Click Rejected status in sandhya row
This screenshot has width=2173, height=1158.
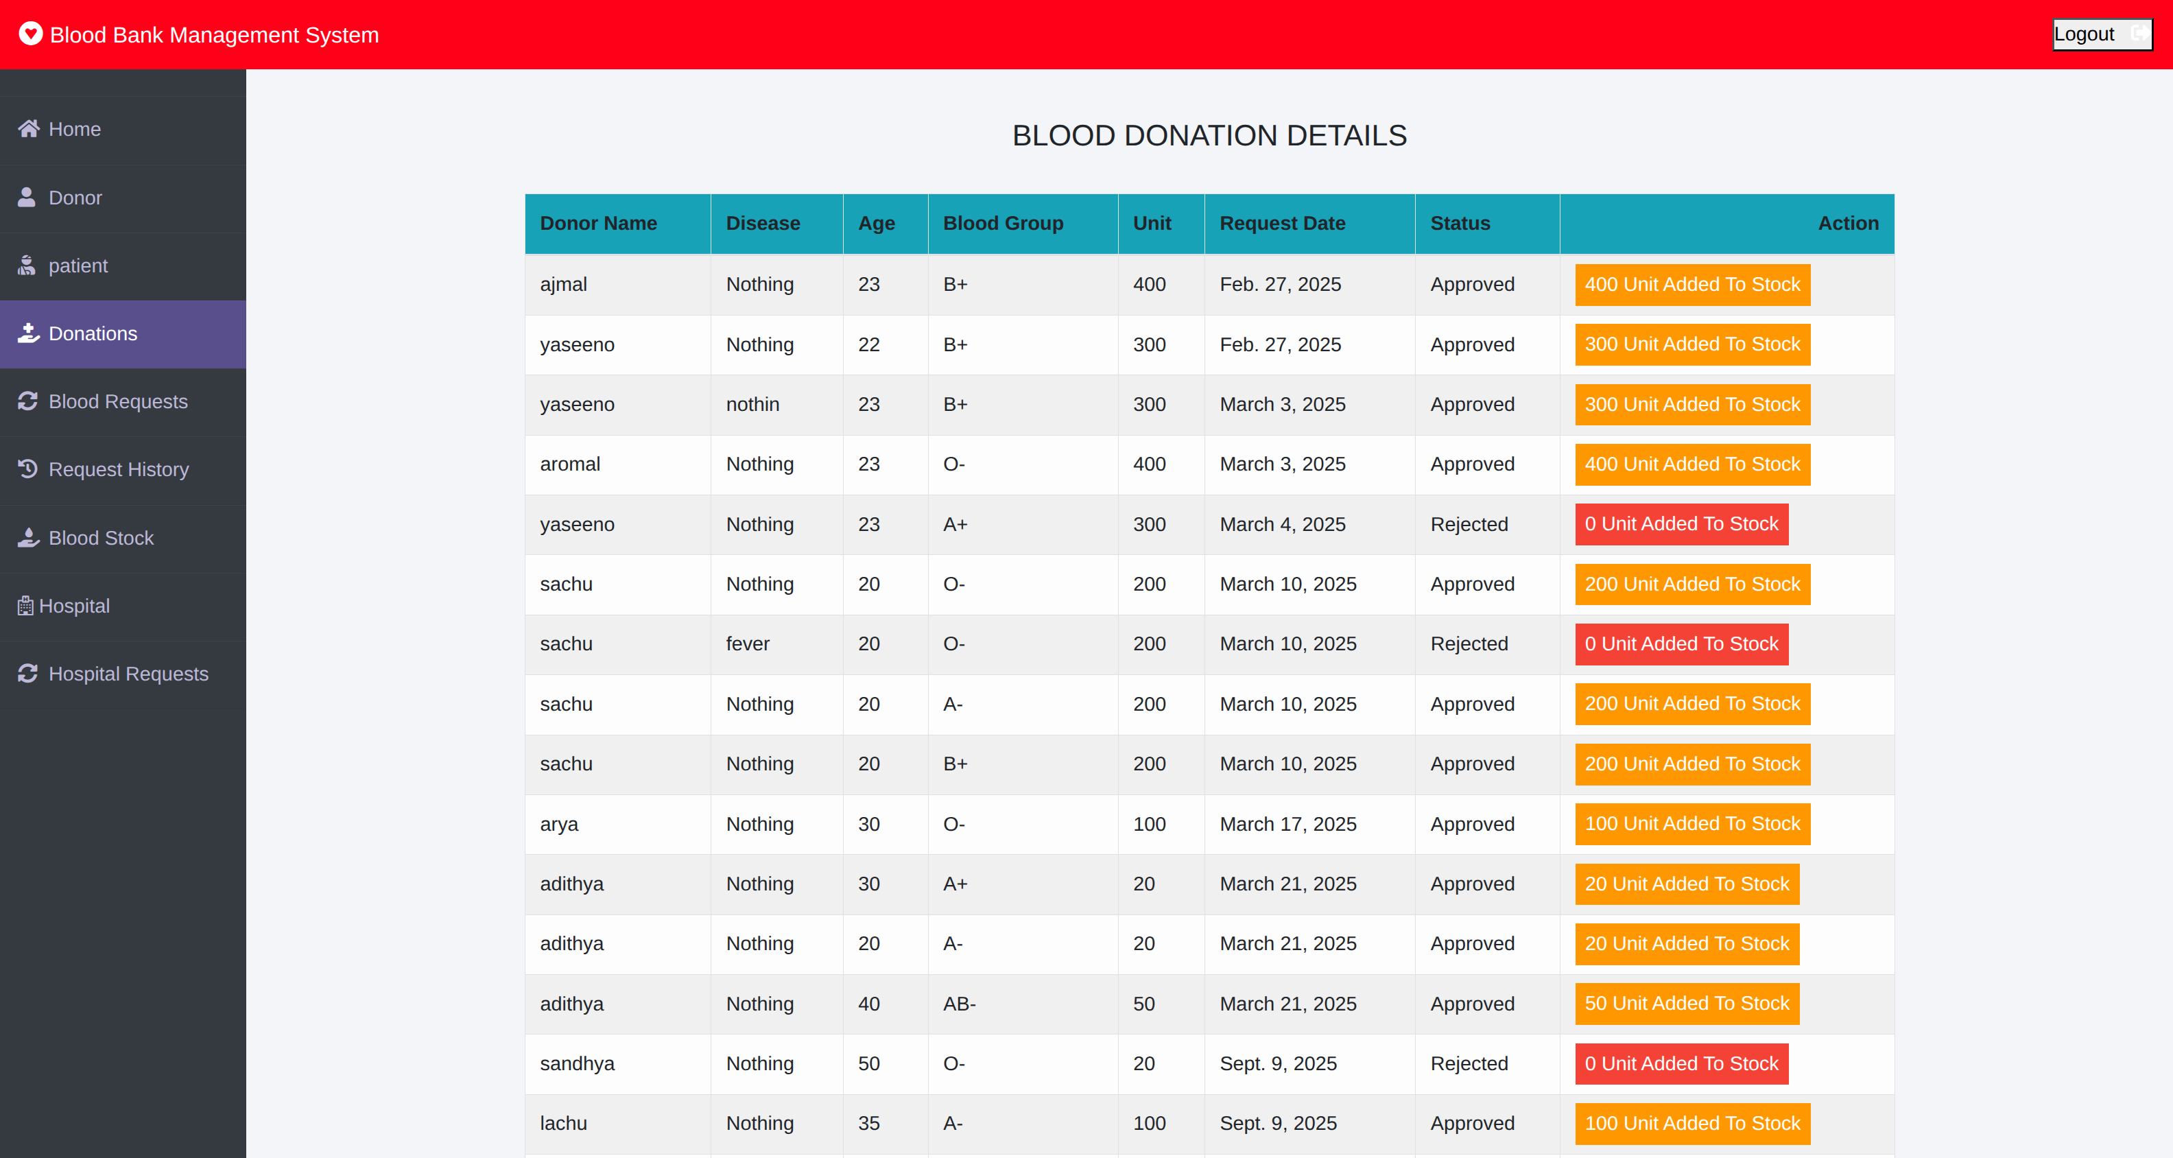(1469, 1063)
